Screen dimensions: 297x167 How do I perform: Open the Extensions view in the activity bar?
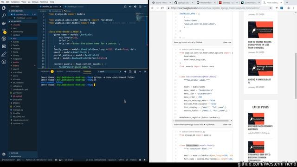click(x=4, y=46)
